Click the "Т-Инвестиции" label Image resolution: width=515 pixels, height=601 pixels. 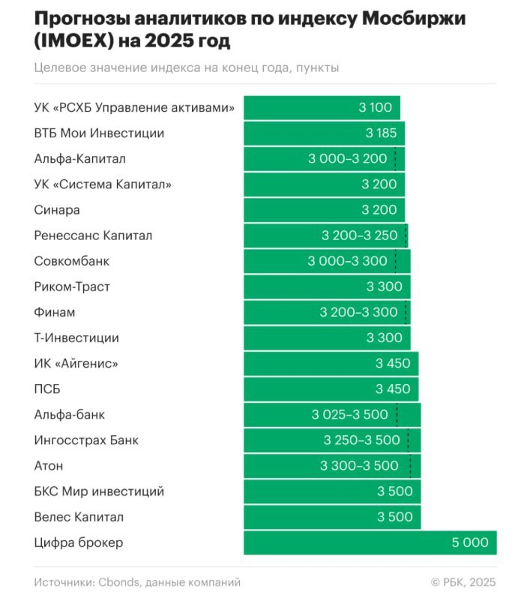pyautogui.click(x=76, y=338)
